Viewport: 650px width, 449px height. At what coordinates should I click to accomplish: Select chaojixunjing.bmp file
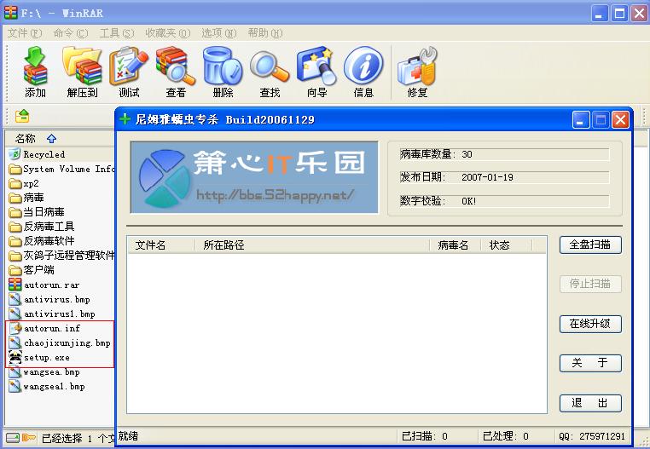coord(60,343)
